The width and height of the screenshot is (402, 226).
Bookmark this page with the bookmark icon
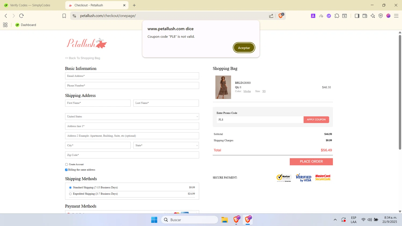coord(64,16)
